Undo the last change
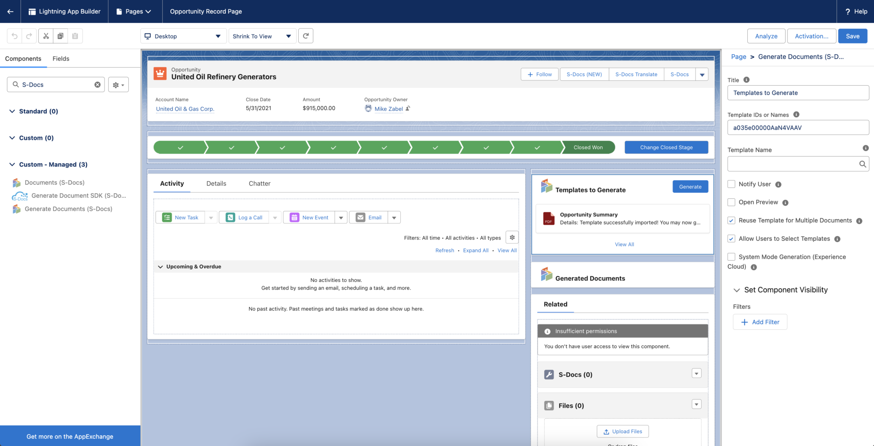The height and width of the screenshot is (446, 874). pos(14,36)
